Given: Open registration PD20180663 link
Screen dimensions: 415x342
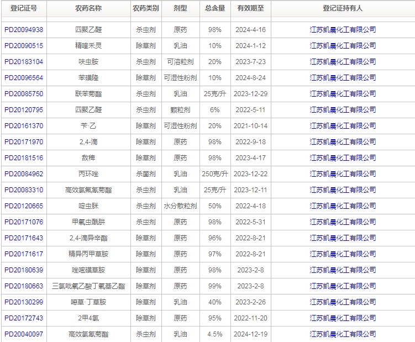Looking at the screenshot, I should coord(24,286).
